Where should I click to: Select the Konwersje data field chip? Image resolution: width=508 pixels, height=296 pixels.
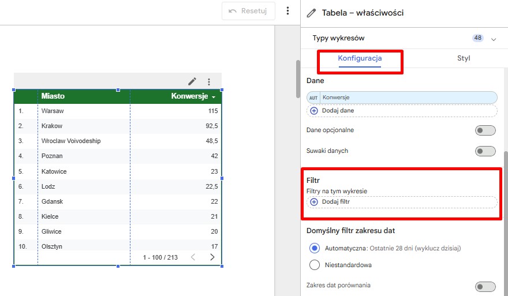(x=402, y=98)
